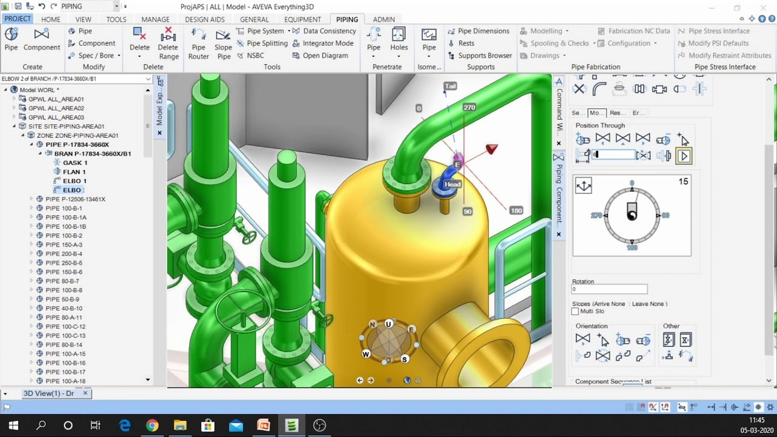The width and height of the screenshot is (777, 437).
Task: Open the Pipe System dropdown arrow
Action: (x=289, y=31)
